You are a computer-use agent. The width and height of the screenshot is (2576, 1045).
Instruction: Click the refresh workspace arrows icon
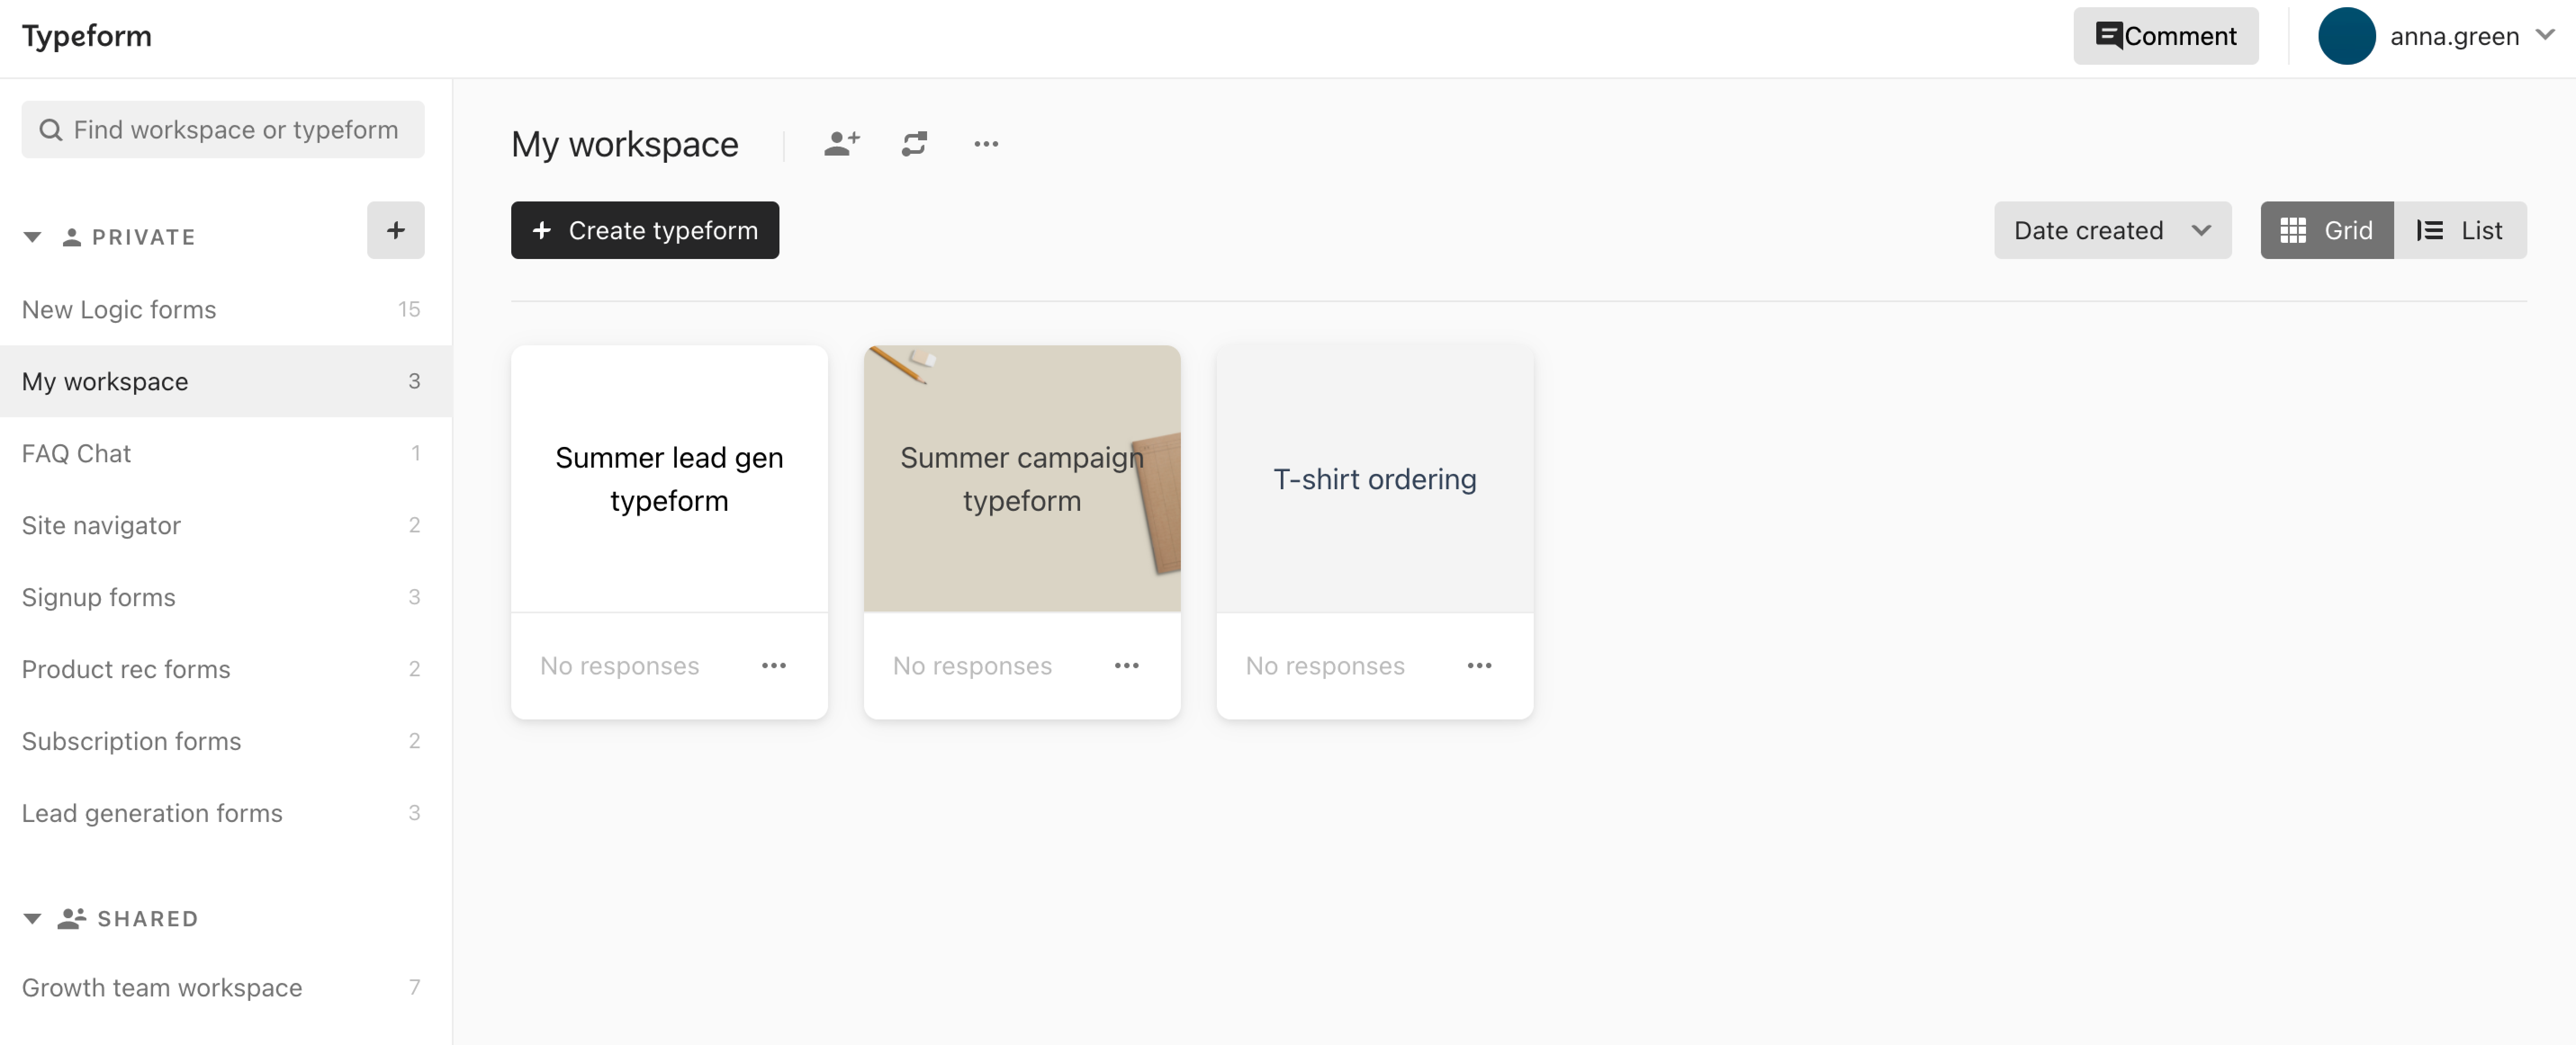(914, 144)
